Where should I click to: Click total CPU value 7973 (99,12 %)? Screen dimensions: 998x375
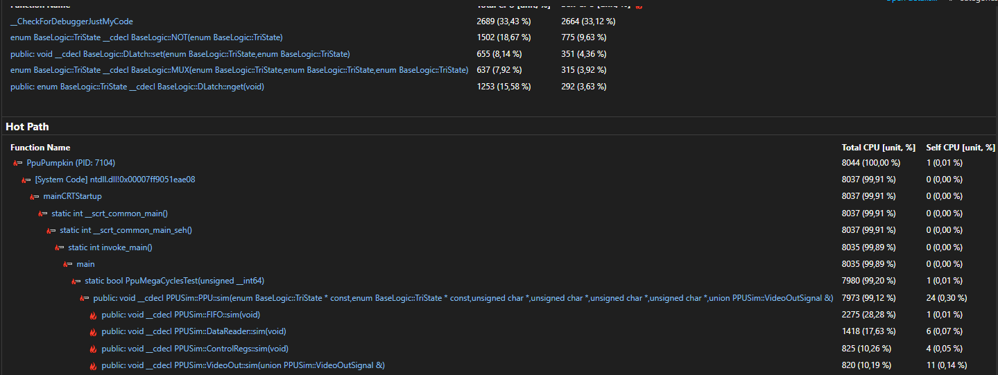869,298
